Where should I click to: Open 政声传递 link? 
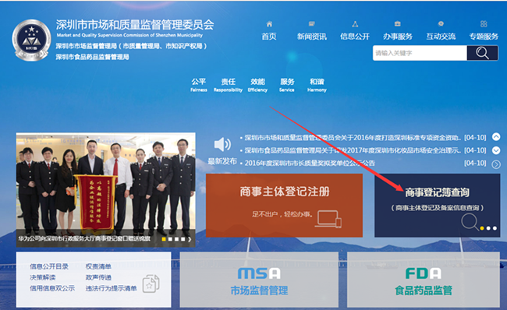click(98, 277)
